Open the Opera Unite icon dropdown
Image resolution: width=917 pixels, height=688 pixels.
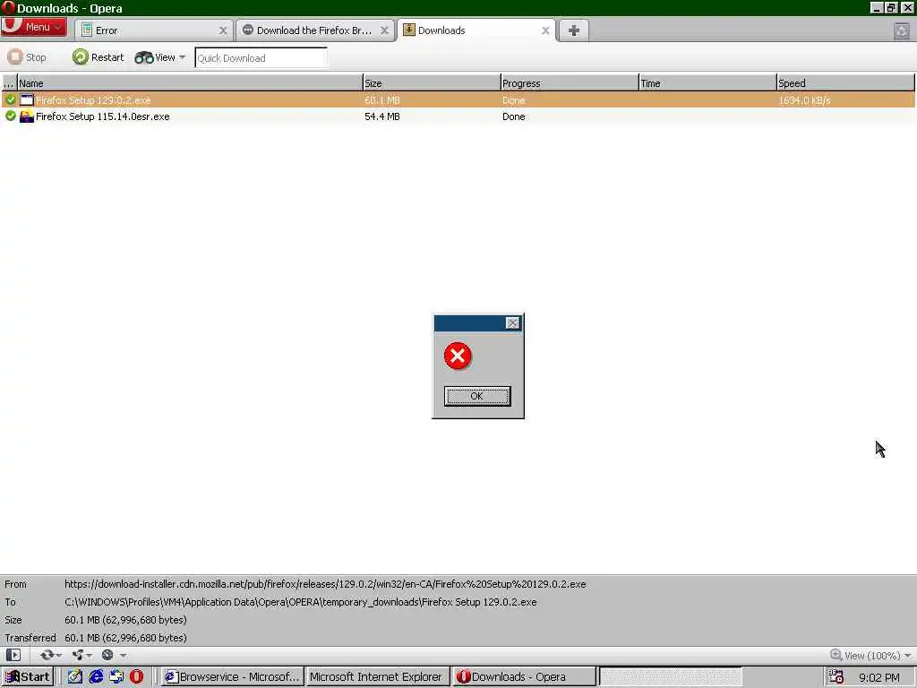81,655
